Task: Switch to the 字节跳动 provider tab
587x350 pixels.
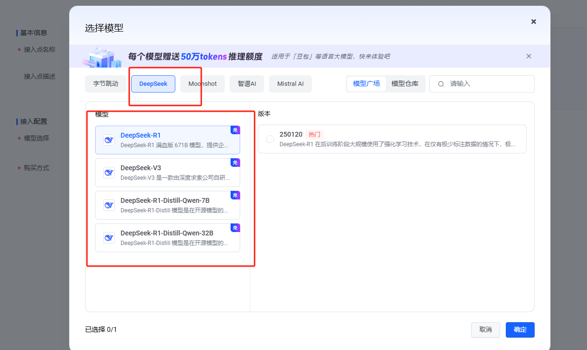Action: [106, 84]
